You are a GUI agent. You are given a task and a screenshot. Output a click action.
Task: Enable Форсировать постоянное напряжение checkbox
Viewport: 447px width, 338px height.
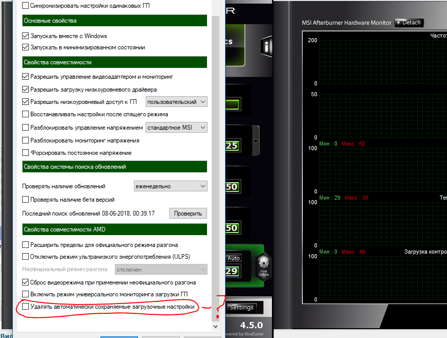tap(25, 153)
